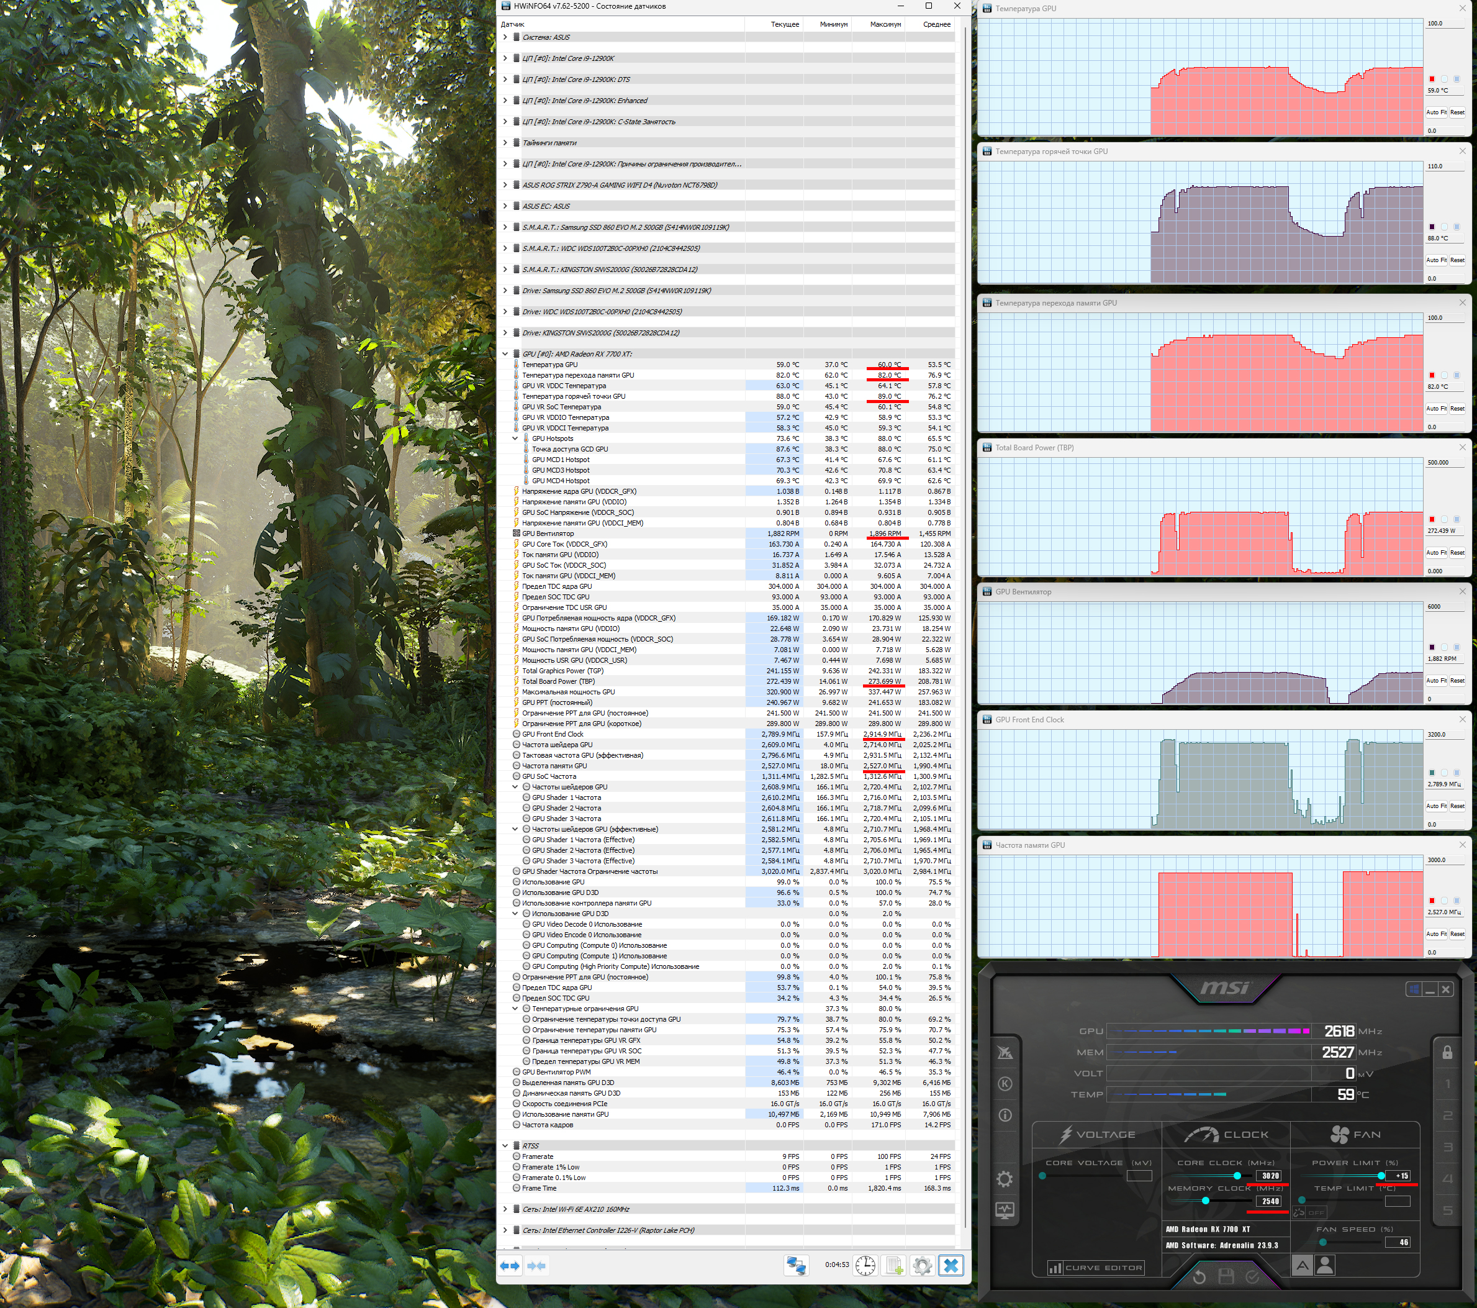Click the Core Clock slider handle
The height and width of the screenshot is (1308, 1477).
click(1237, 1176)
